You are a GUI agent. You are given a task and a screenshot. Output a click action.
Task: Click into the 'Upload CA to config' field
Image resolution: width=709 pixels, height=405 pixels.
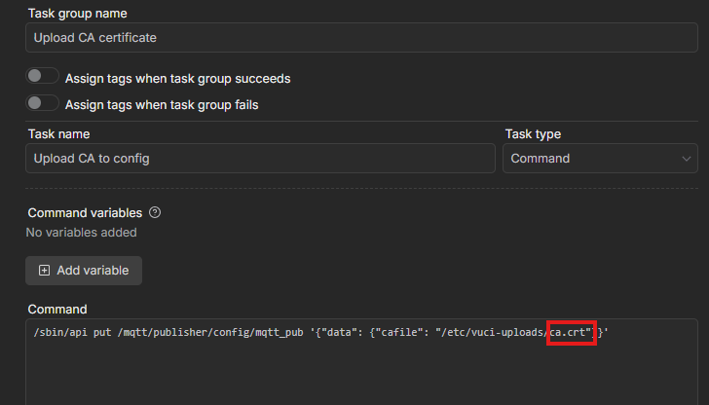(260, 159)
